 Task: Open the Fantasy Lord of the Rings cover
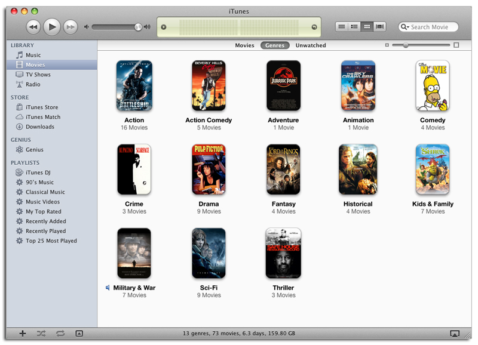(283, 170)
